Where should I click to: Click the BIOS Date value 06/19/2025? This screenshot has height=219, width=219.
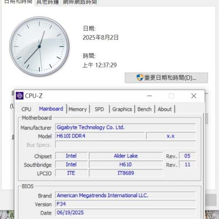point(125,212)
